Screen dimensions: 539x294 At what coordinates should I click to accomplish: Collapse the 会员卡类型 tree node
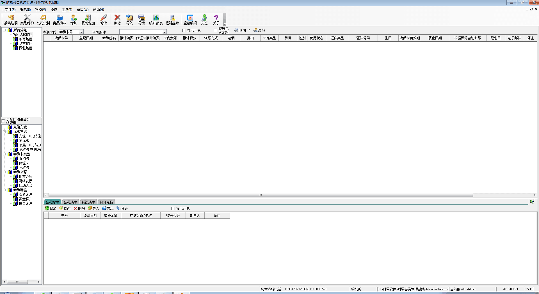[x=4, y=154]
